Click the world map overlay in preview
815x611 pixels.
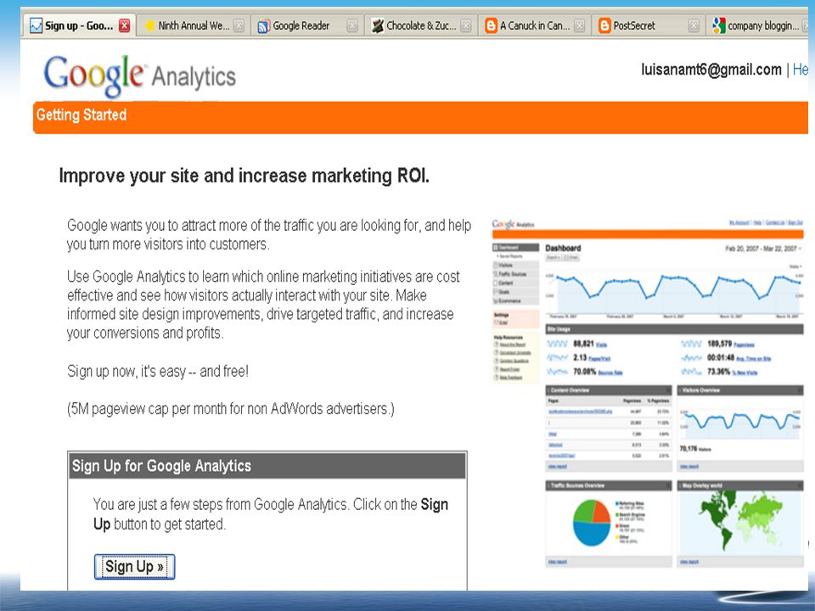click(x=740, y=524)
